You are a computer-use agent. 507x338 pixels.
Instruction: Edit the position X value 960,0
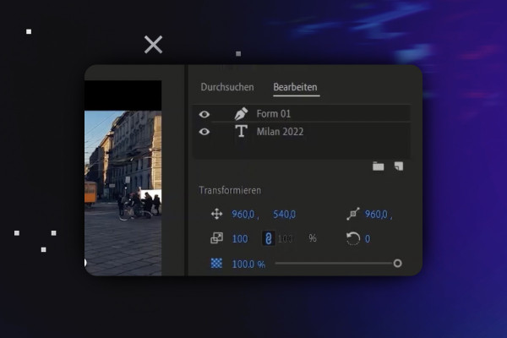(243, 215)
